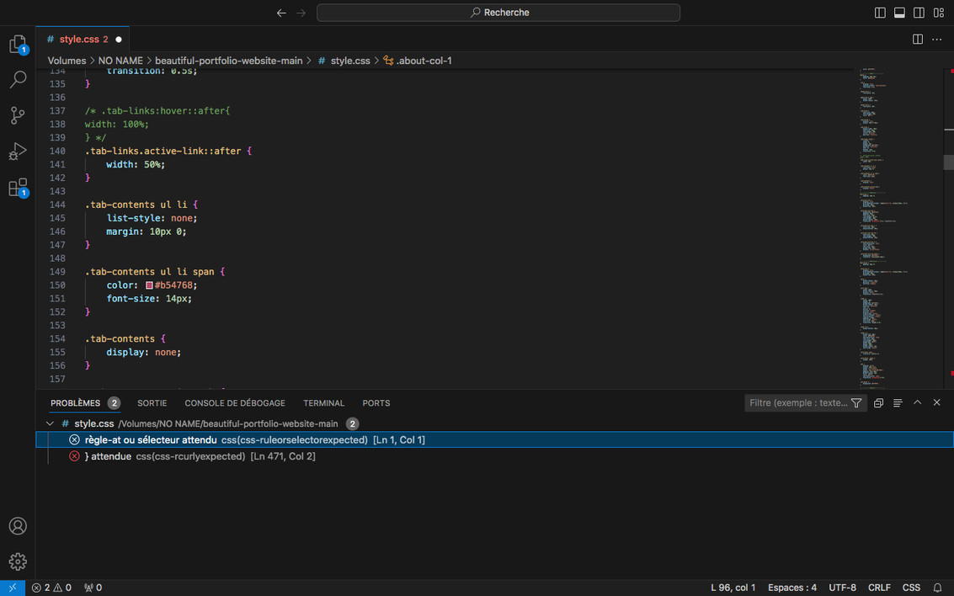
Task: Open the Extensions view
Action: pos(18,188)
